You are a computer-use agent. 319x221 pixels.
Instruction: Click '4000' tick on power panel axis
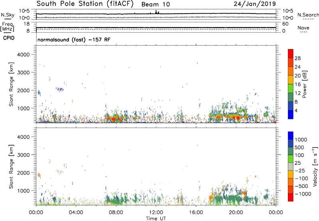tap(24, 55)
